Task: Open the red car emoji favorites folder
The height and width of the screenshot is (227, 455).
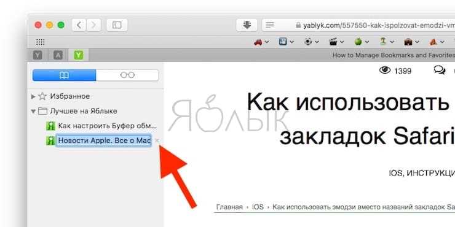Action: point(261,42)
